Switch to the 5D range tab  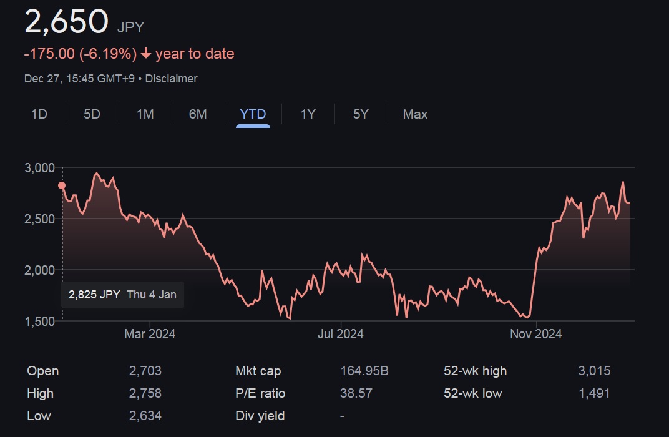coord(92,114)
